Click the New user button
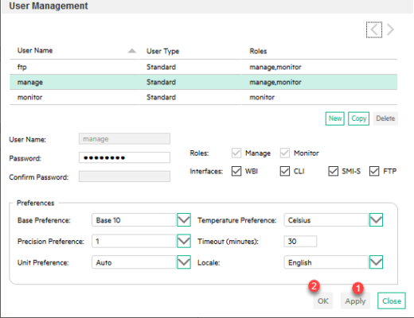The height and width of the screenshot is (318, 414). point(335,118)
